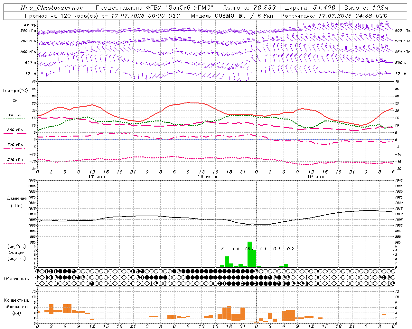412x329 pixels.
Task: Click the Тем-ра(°C) temperature axis label
Action: [15, 91]
